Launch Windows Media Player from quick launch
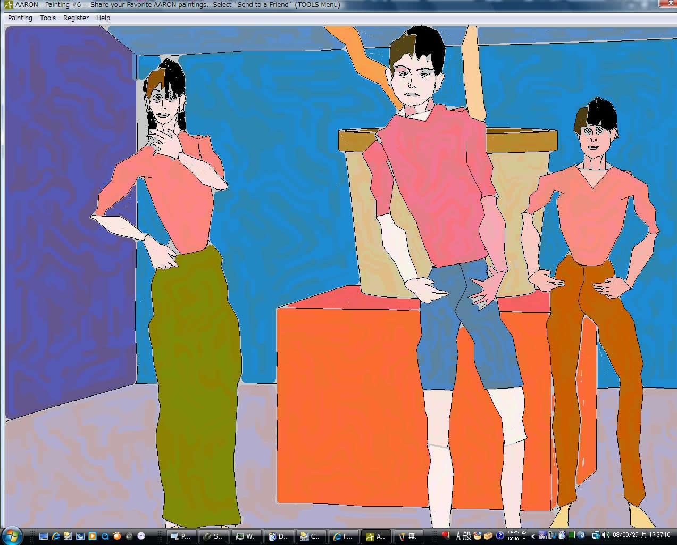 [x=93, y=536]
